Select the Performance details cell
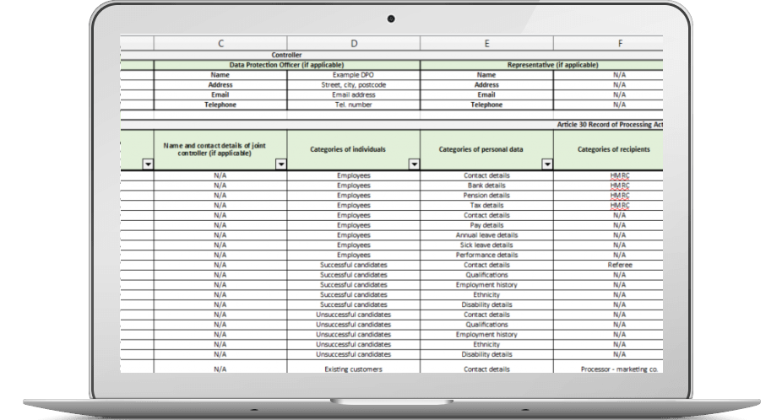This screenshot has width=782, height=420. (486, 255)
